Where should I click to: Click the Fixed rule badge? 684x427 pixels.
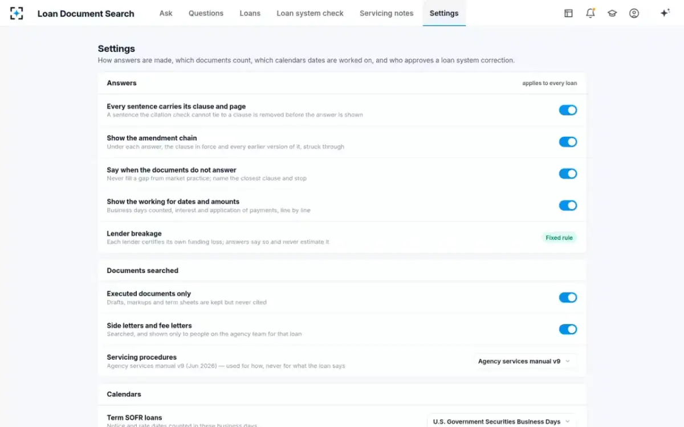(x=559, y=237)
